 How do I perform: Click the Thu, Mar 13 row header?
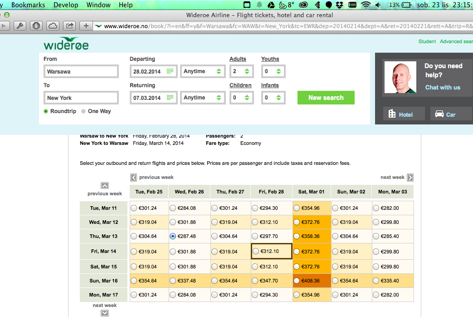coord(103,236)
